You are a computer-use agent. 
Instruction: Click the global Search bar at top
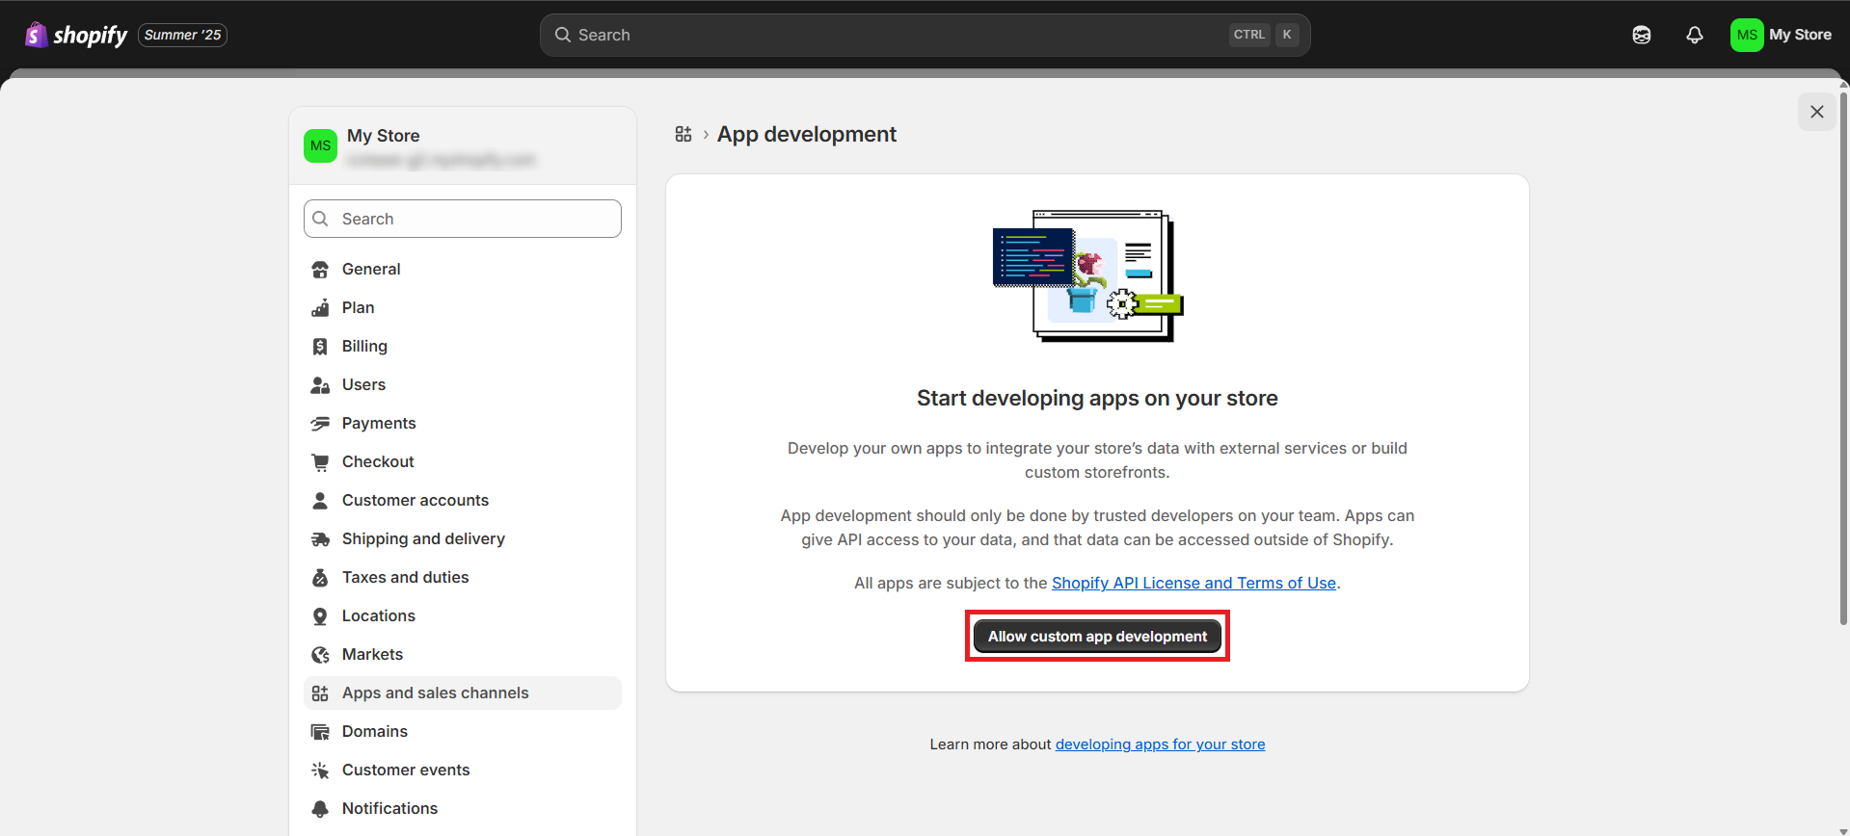coord(925,35)
